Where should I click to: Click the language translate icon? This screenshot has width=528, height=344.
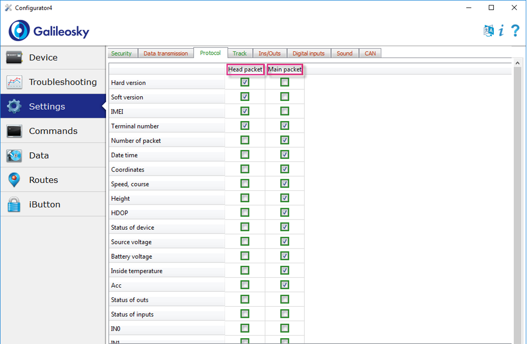[x=489, y=31]
